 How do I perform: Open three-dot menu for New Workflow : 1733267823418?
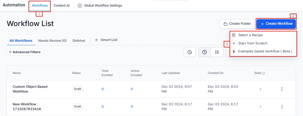282,107
